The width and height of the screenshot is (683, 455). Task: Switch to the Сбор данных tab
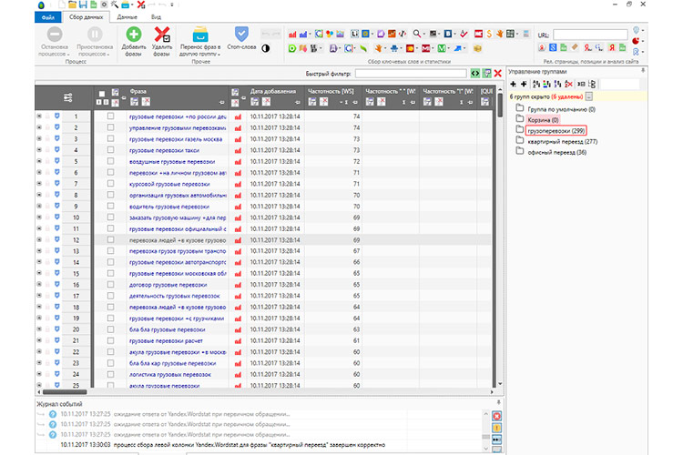86,17
